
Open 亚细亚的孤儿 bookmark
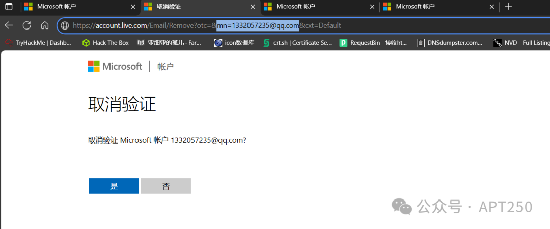click(x=170, y=43)
